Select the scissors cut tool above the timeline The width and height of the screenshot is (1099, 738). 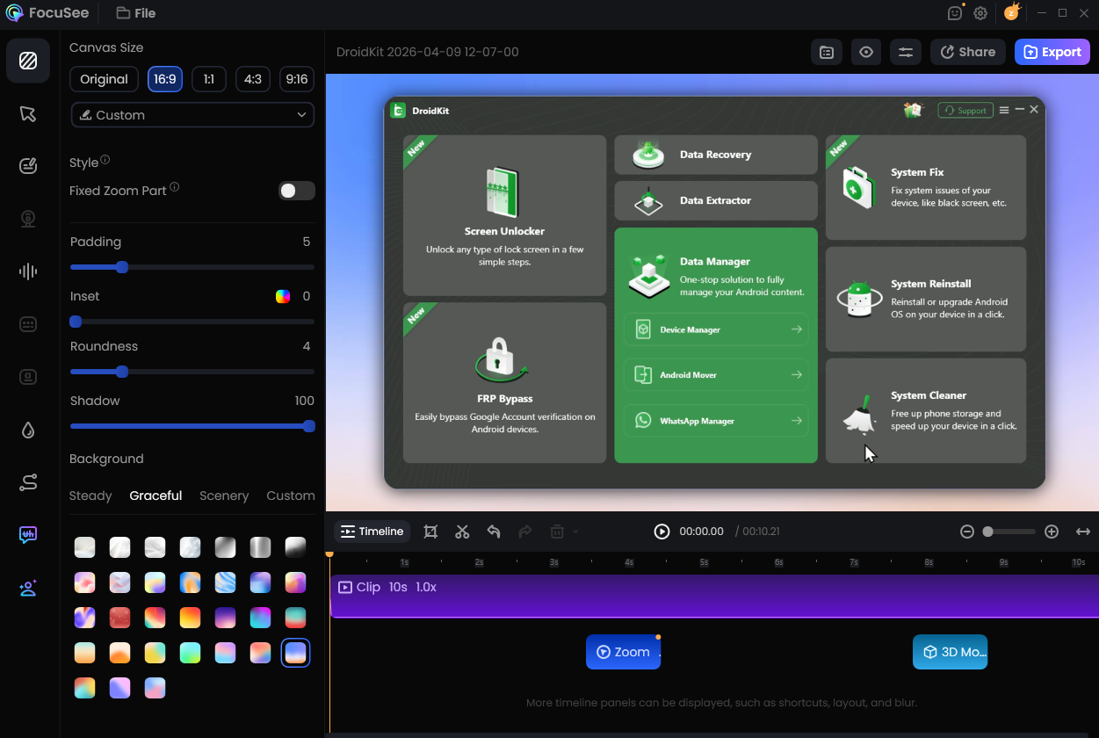click(x=462, y=532)
